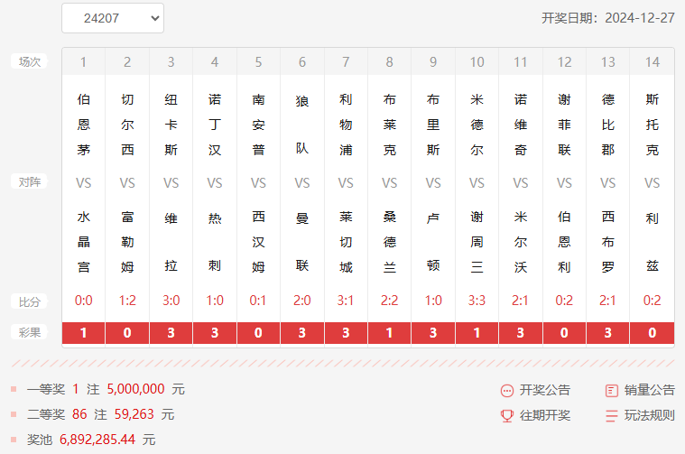Click home team 谢菲联 in match 12
Image resolution: width=685 pixels, height=454 pixels.
(564, 125)
